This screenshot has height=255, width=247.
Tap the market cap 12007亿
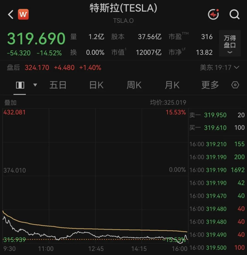148,53
